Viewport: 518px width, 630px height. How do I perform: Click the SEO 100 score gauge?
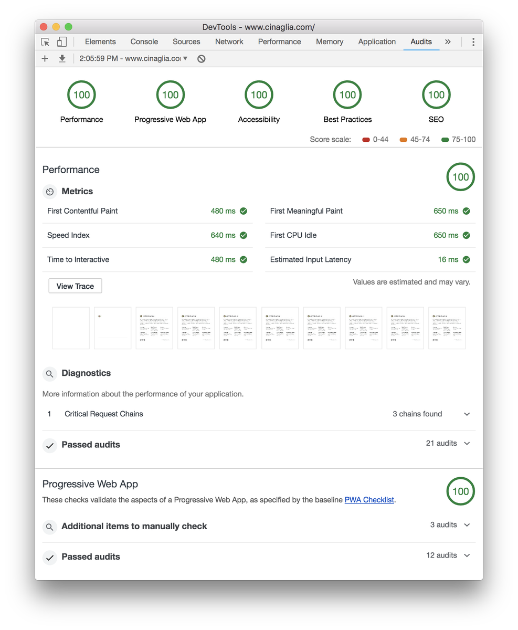437,95
